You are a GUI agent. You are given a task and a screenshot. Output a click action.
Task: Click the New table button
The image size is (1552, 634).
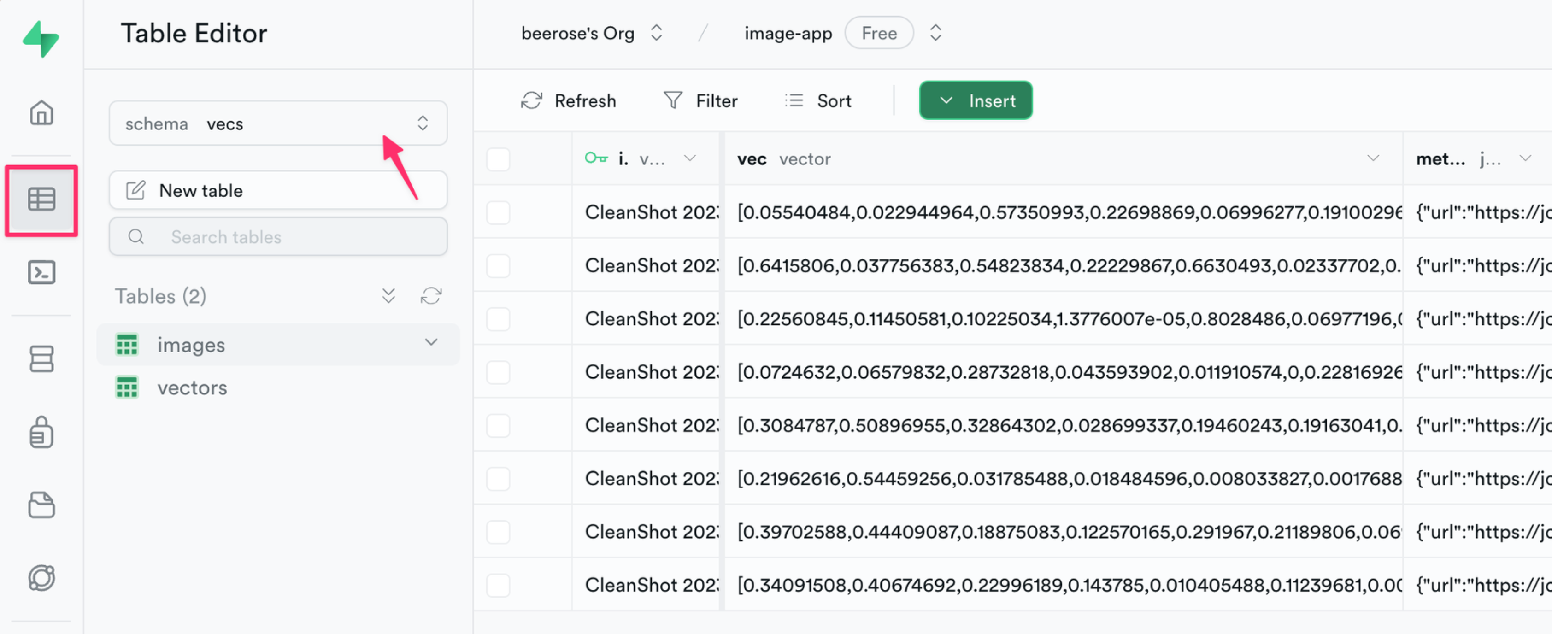coord(278,190)
